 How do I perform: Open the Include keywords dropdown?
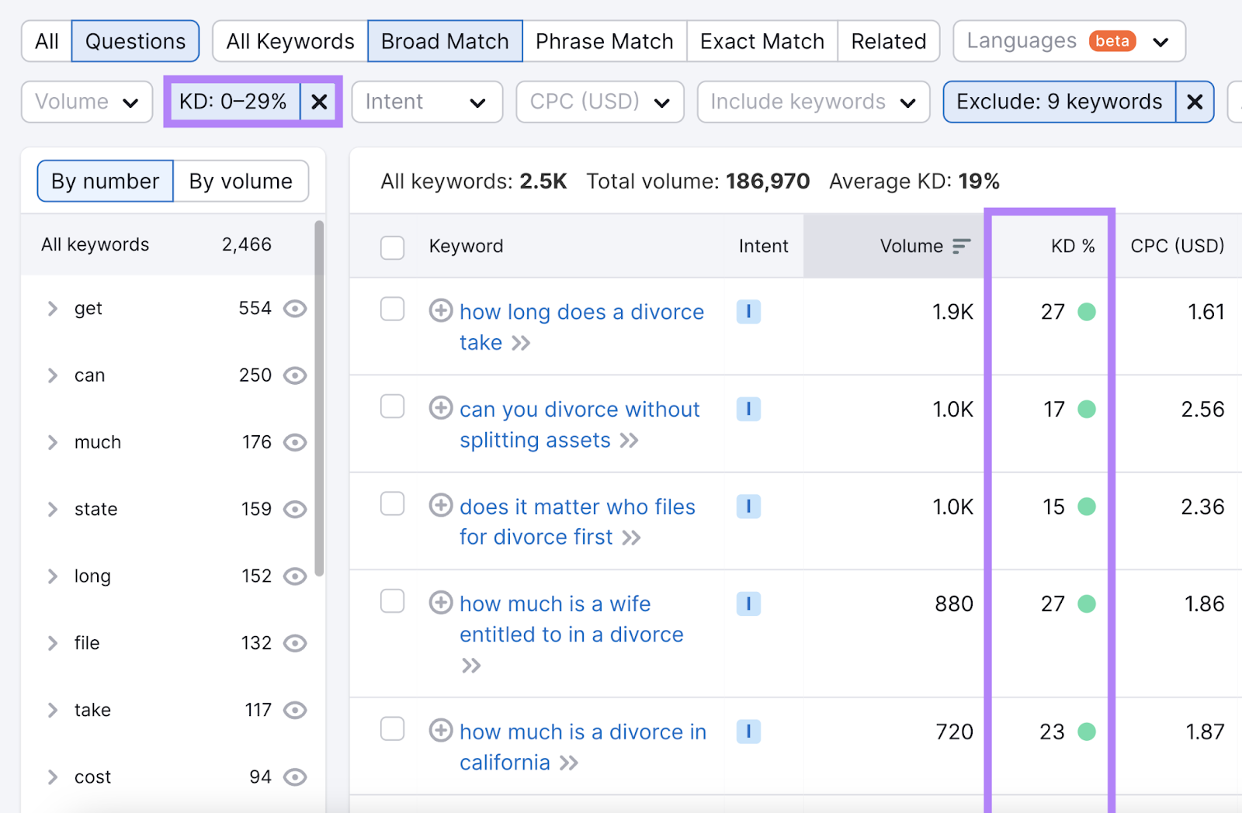point(814,102)
